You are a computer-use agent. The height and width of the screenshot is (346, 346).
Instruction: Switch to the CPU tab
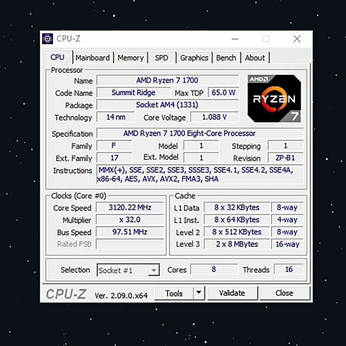[x=57, y=57]
